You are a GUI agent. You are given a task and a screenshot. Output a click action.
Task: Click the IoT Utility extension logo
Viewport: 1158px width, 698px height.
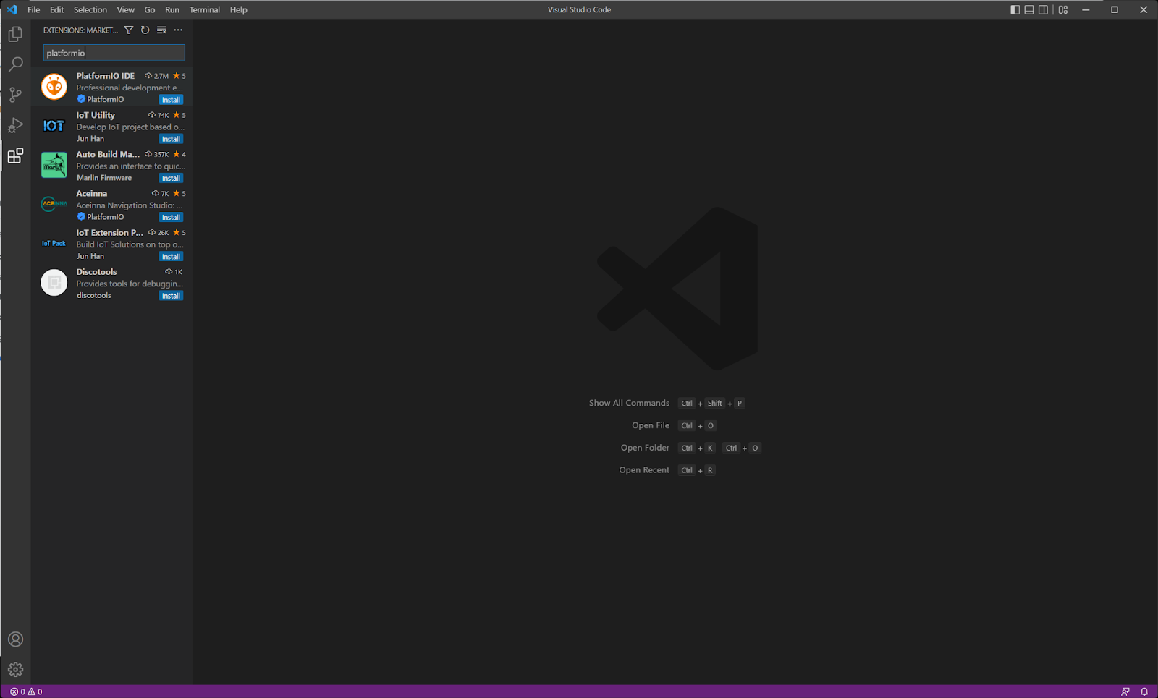click(54, 126)
